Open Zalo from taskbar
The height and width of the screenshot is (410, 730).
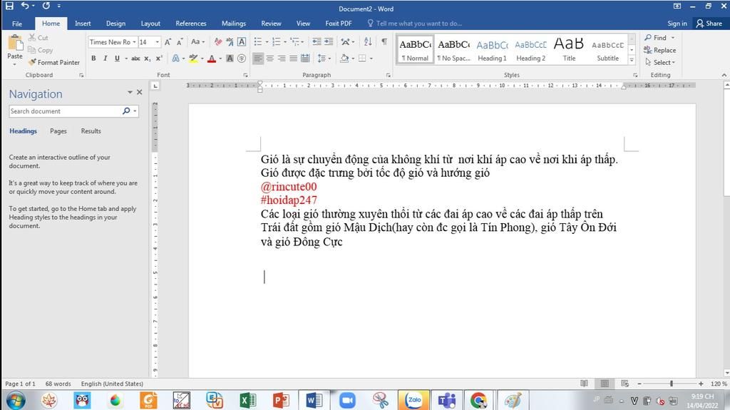tap(413, 400)
